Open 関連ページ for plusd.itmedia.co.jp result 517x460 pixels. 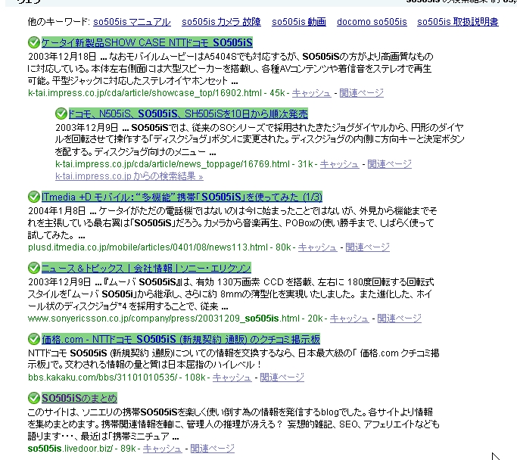pos(368,247)
